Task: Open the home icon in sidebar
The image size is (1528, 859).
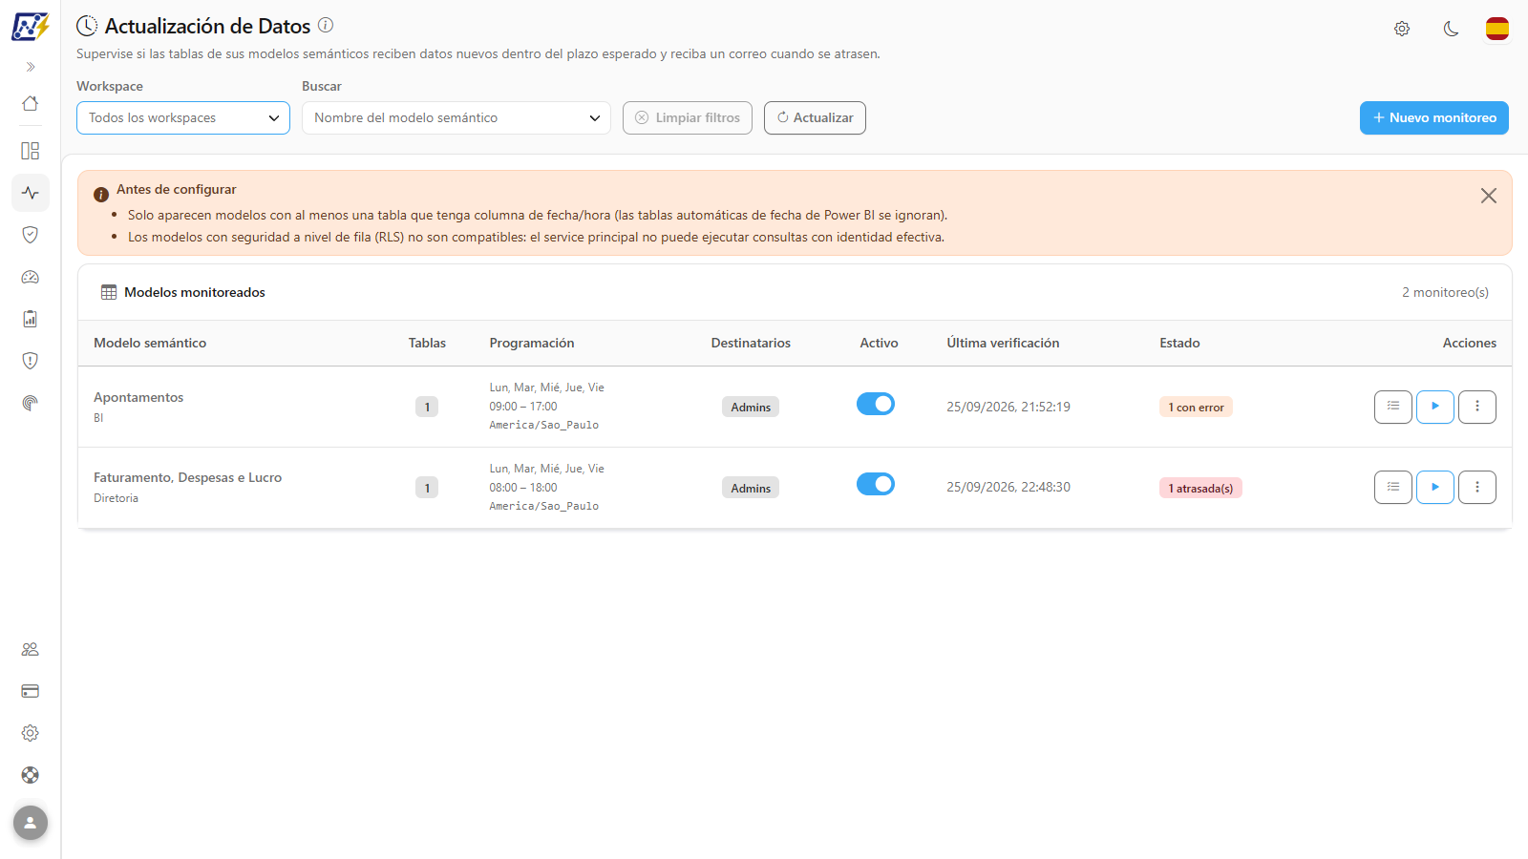Action: click(31, 103)
